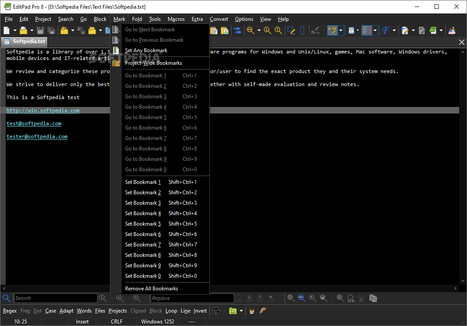
Task: Toggle the Case sensitive search option
Action: (51, 311)
